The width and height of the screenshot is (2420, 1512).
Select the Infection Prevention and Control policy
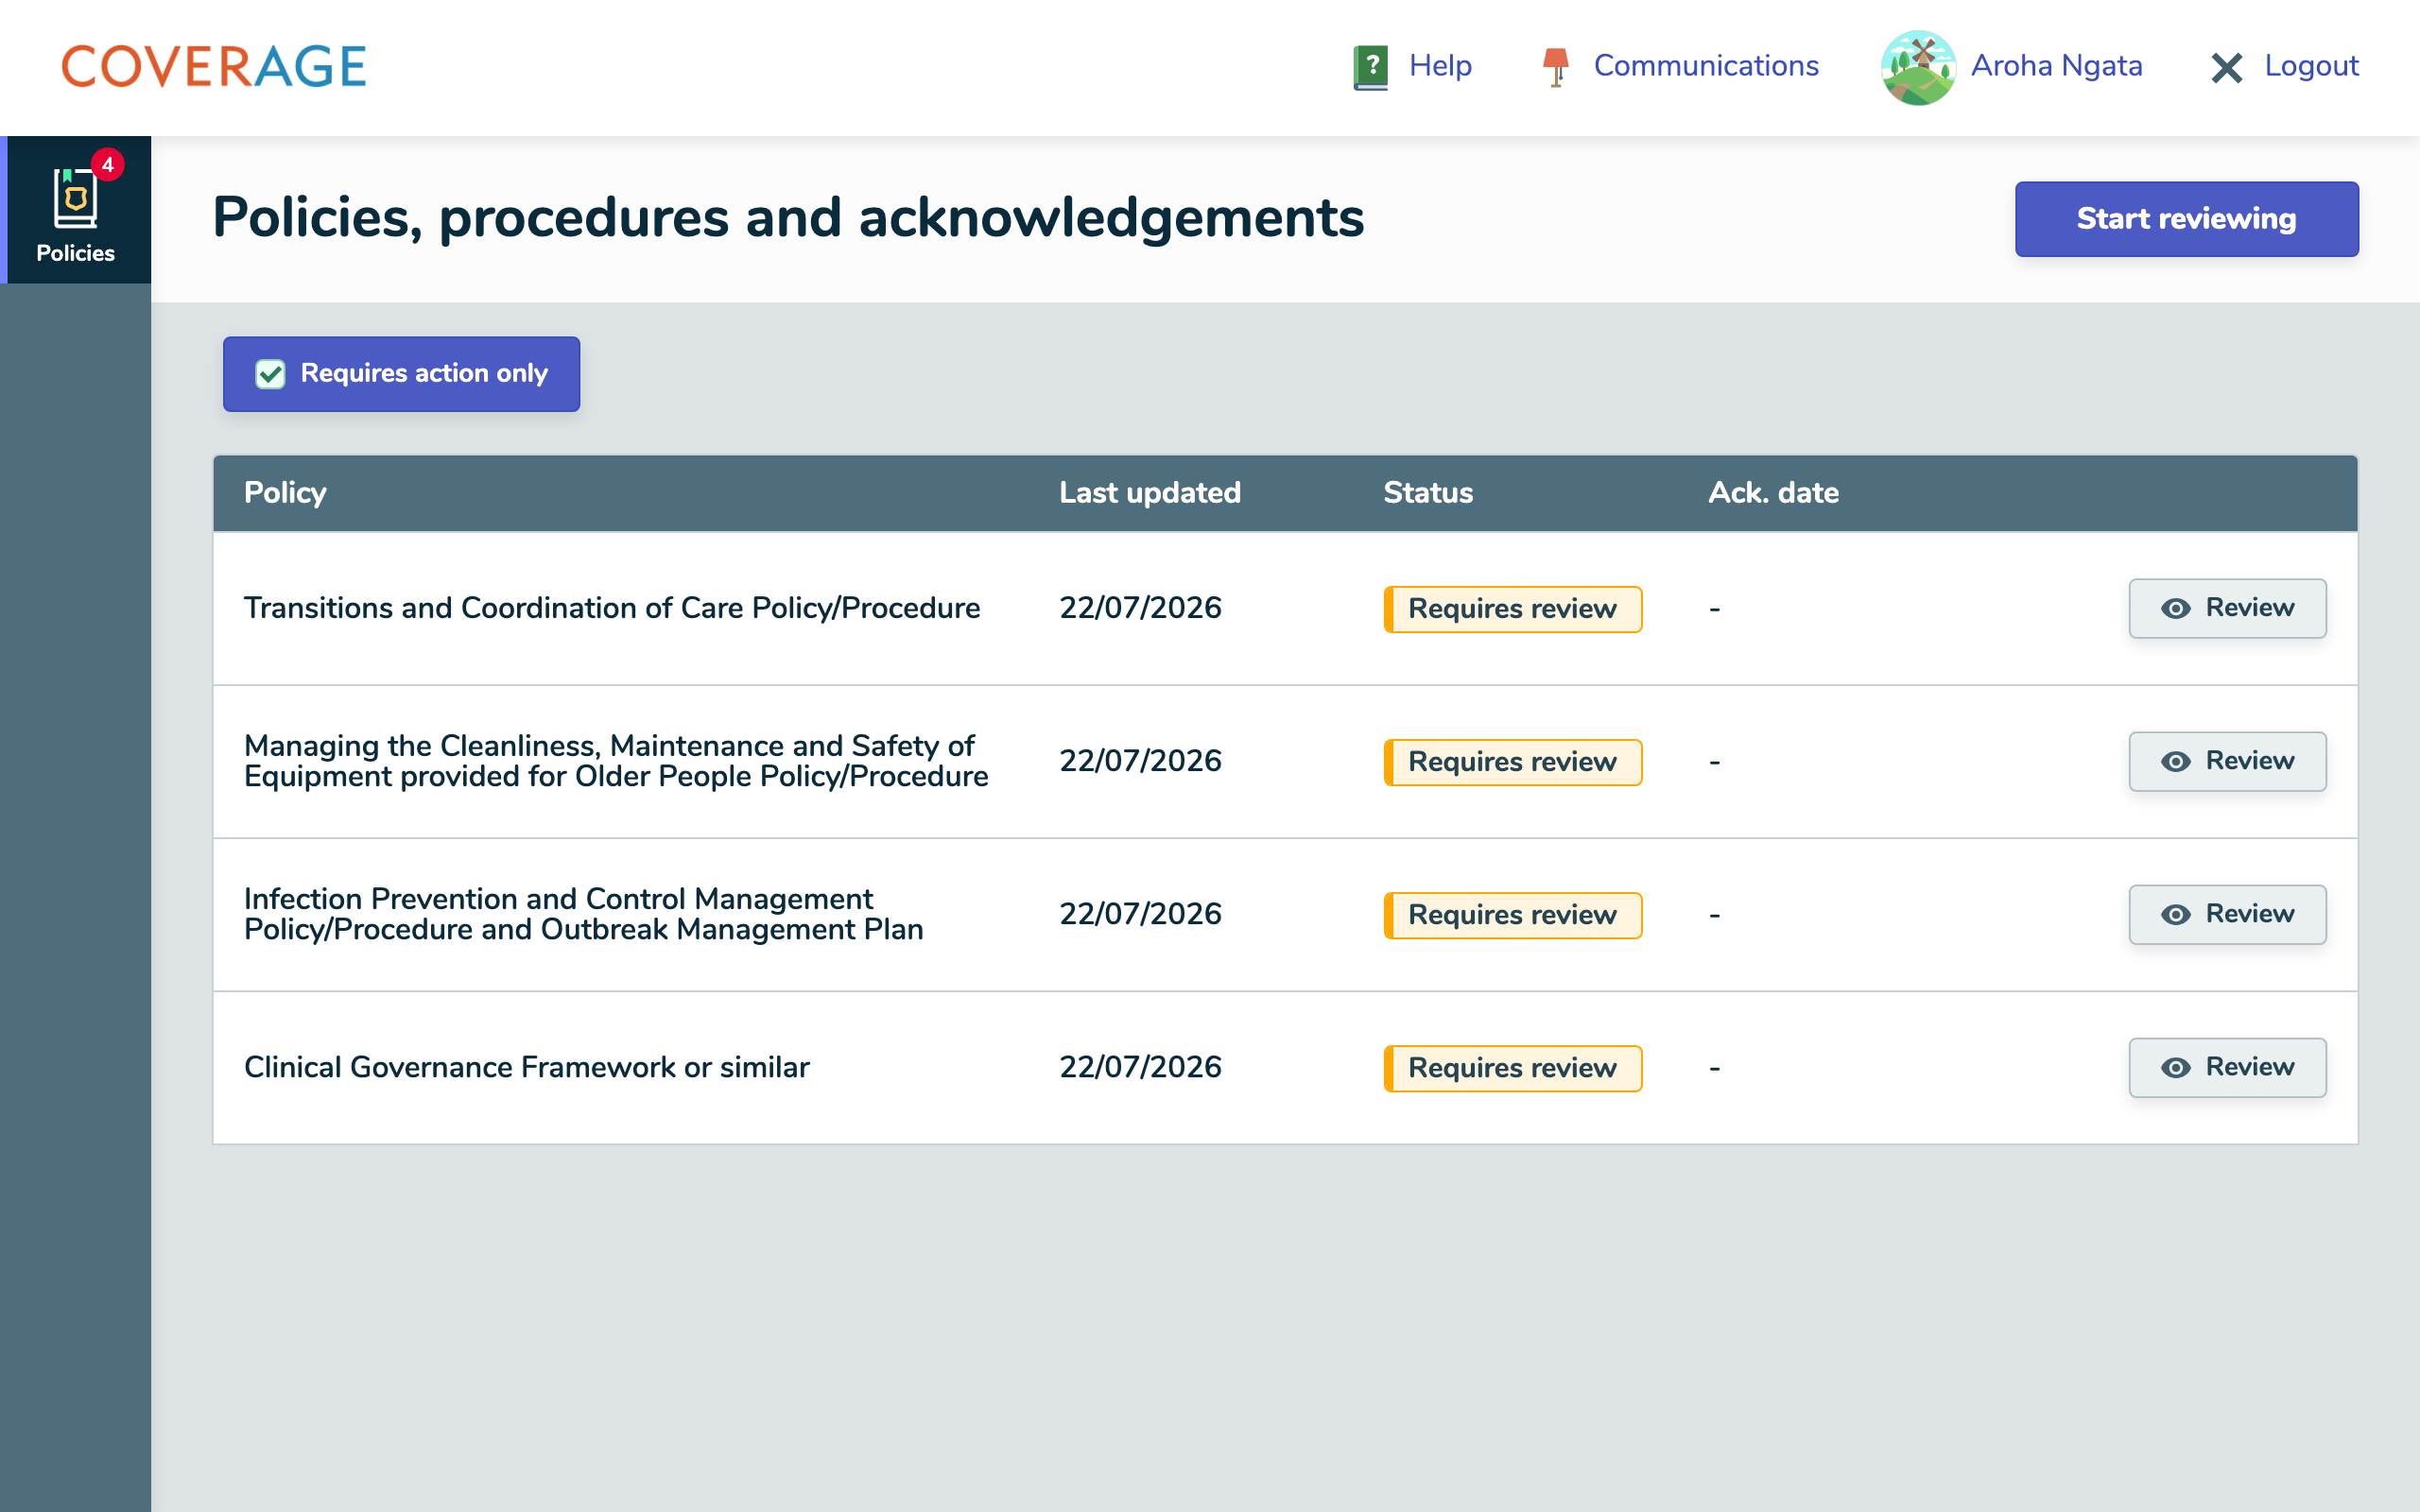click(583, 914)
